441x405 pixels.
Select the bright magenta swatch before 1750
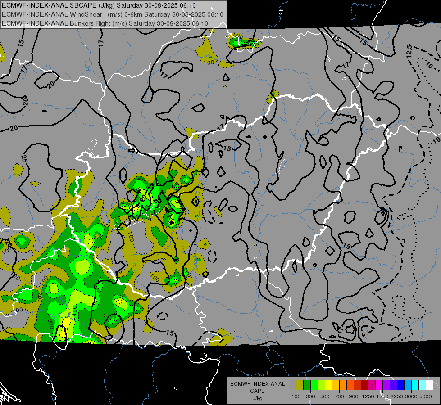[379, 385]
